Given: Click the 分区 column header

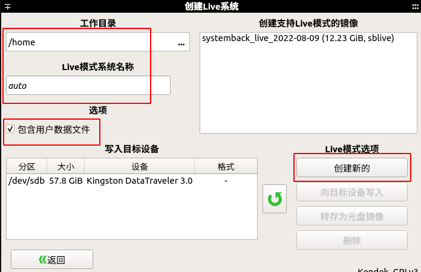Looking at the screenshot, I should pyautogui.click(x=27, y=166).
